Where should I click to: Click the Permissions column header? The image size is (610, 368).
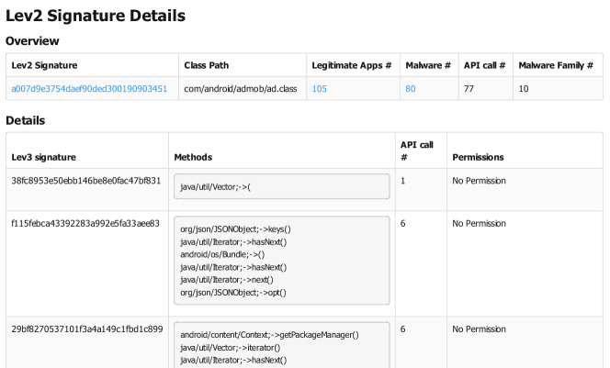[x=478, y=157]
